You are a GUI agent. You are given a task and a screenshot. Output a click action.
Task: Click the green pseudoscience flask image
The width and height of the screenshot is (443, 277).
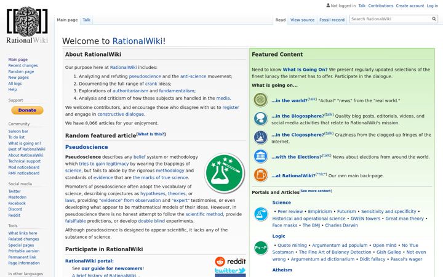pos(225,173)
